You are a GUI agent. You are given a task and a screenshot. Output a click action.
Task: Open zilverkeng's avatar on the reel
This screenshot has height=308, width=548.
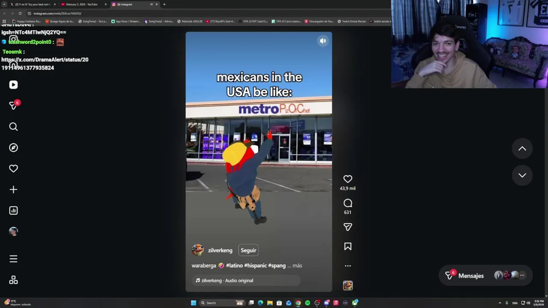(x=197, y=250)
